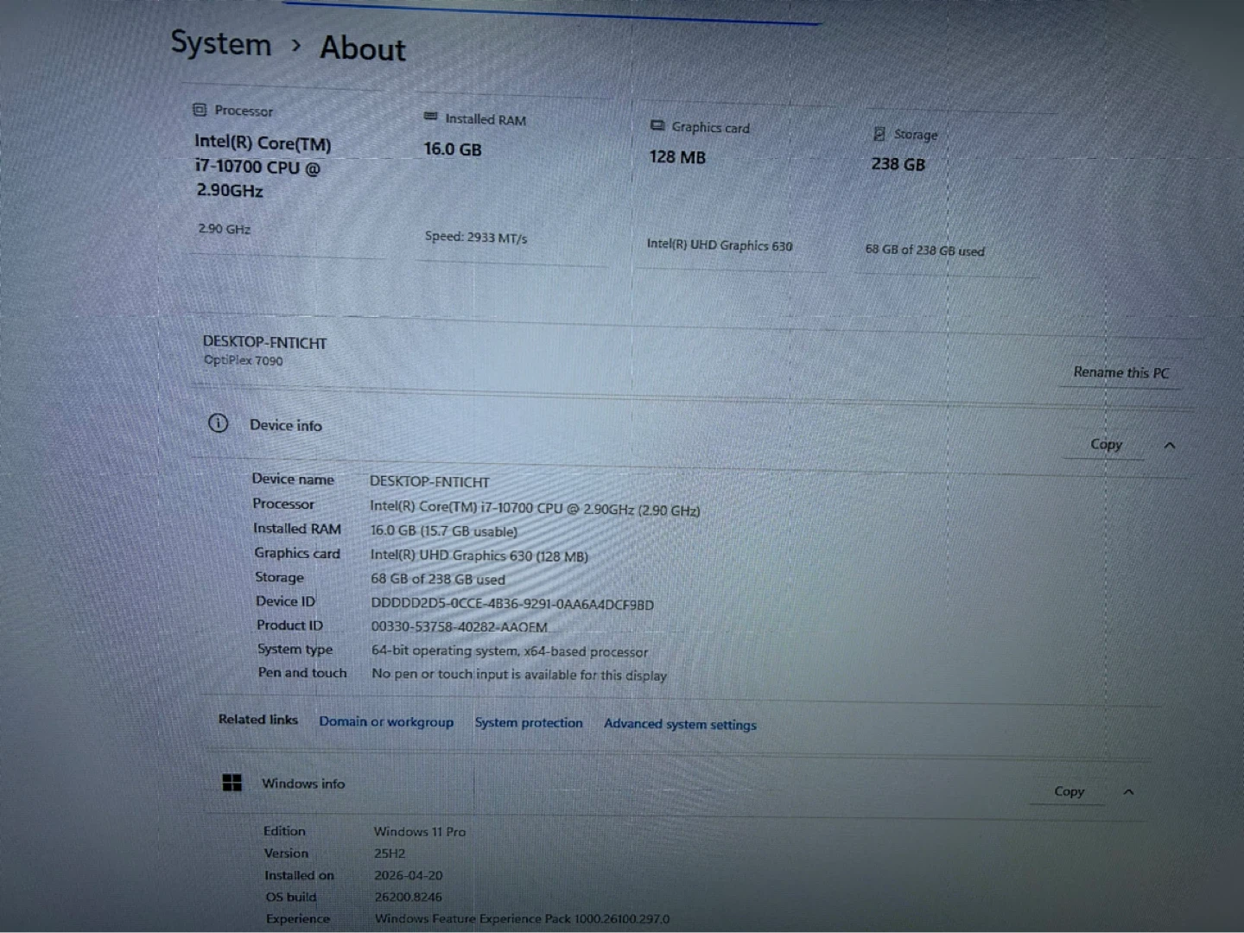This screenshot has width=1244, height=933.
Task: Select the Product ID value 00330-53758-40282-AAOEM
Action: click(459, 627)
